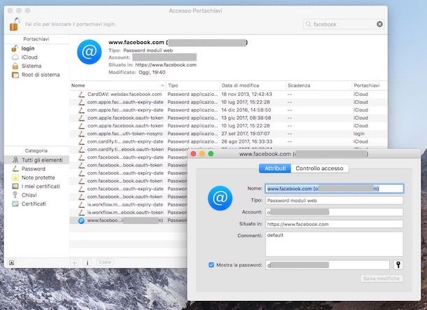Select the login keychain in sidebar

coord(36,48)
